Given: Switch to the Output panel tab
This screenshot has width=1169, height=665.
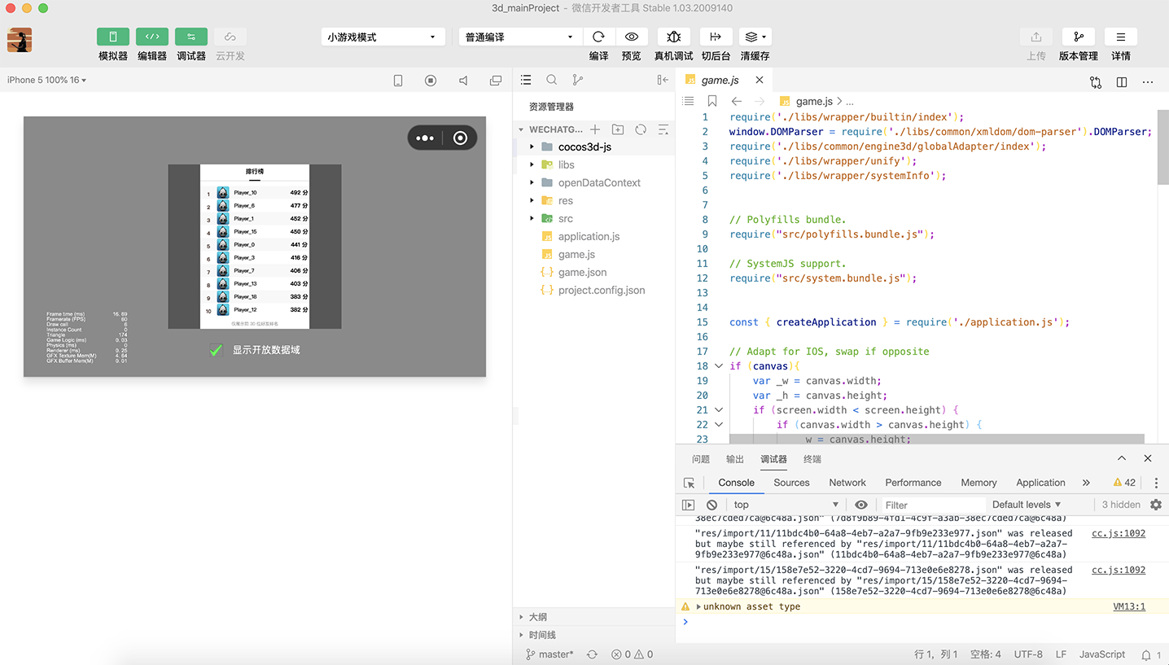Looking at the screenshot, I should point(735,459).
